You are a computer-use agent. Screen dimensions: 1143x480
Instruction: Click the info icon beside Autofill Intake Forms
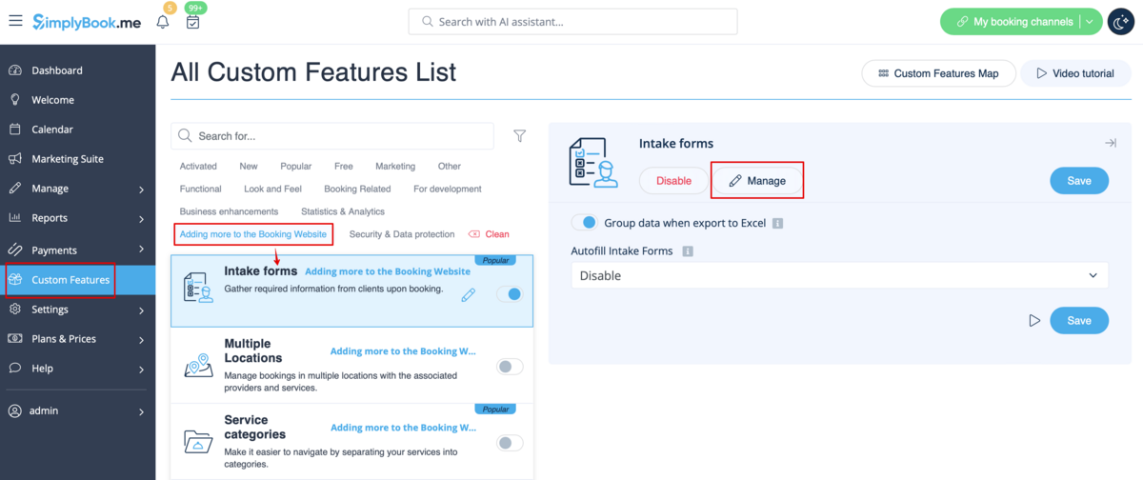[x=688, y=251]
